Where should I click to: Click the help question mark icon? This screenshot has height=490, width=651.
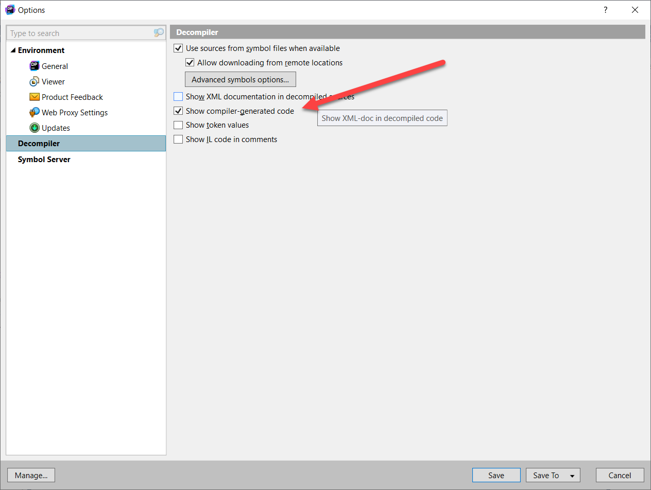[x=606, y=10]
